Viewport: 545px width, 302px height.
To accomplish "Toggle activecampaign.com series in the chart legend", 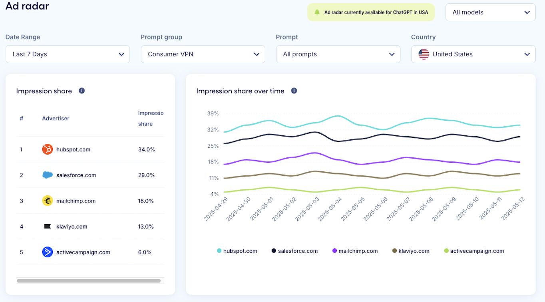I will click(x=474, y=251).
